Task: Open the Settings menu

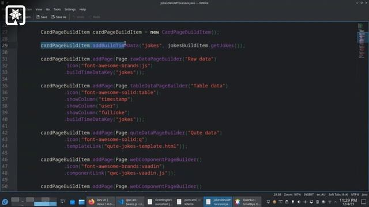Action: point(70,9)
